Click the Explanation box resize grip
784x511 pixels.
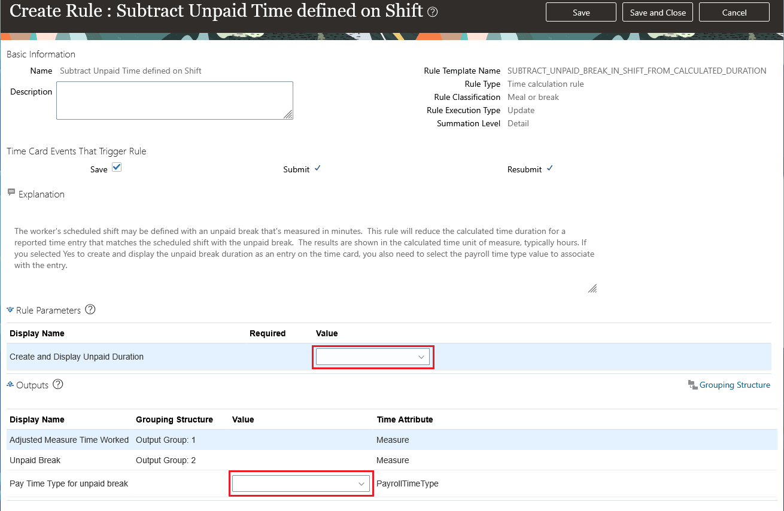point(592,288)
